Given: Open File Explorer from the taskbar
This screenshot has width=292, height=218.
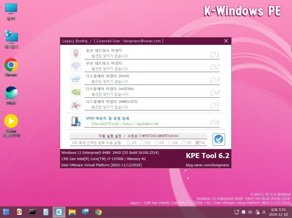Looking at the screenshot, I should coord(72,212).
